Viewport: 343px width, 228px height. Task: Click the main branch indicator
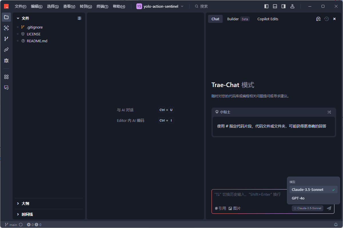pos(11,225)
